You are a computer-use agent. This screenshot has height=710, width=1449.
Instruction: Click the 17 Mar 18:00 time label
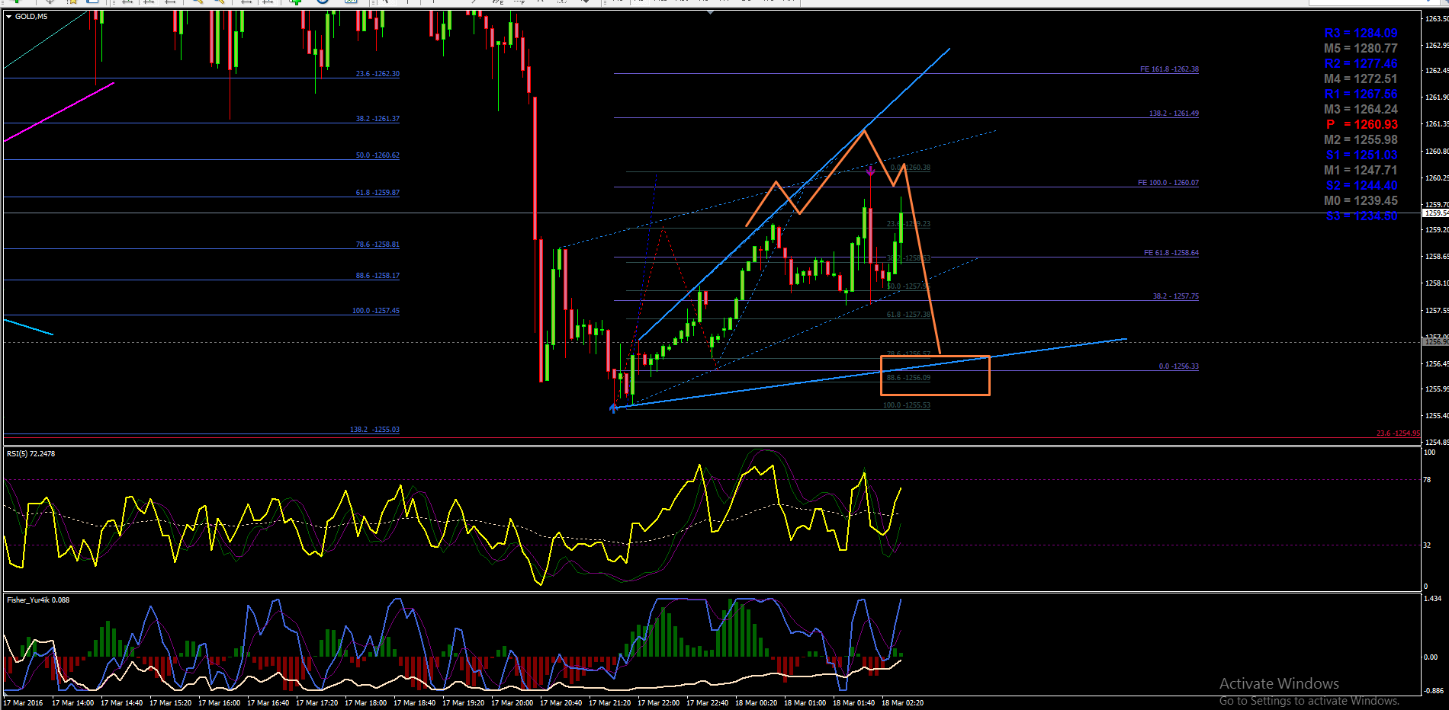[366, 703]
